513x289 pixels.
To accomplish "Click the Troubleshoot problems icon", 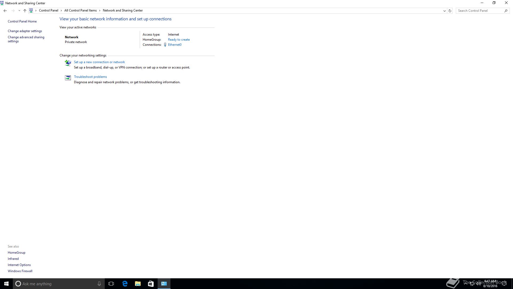I will coord(68,78).
